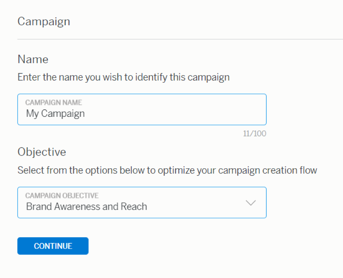343x278 pixels.
Task: Click the "Enter the name you wish" description
Action: tap(123, 77)
